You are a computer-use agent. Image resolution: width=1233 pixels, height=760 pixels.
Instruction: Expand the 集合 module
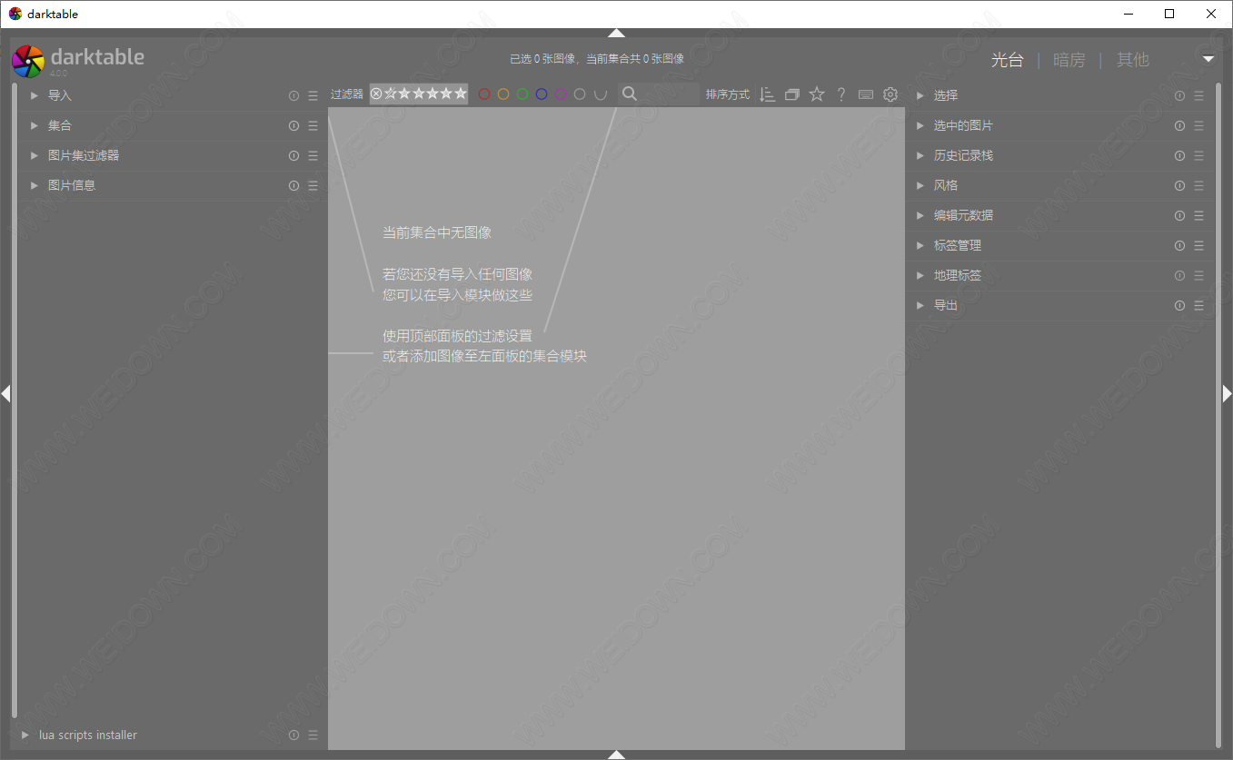pyautogui.click(x=35, y=125)
